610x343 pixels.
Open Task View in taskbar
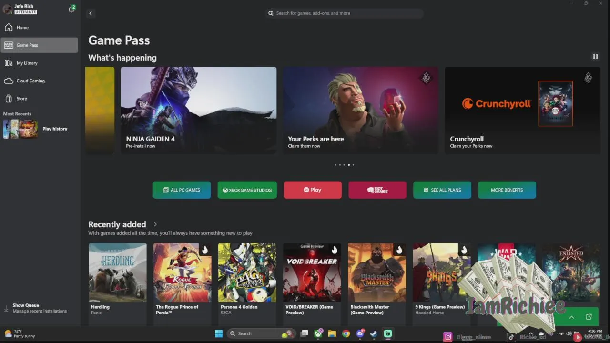(x=304, y=333)
